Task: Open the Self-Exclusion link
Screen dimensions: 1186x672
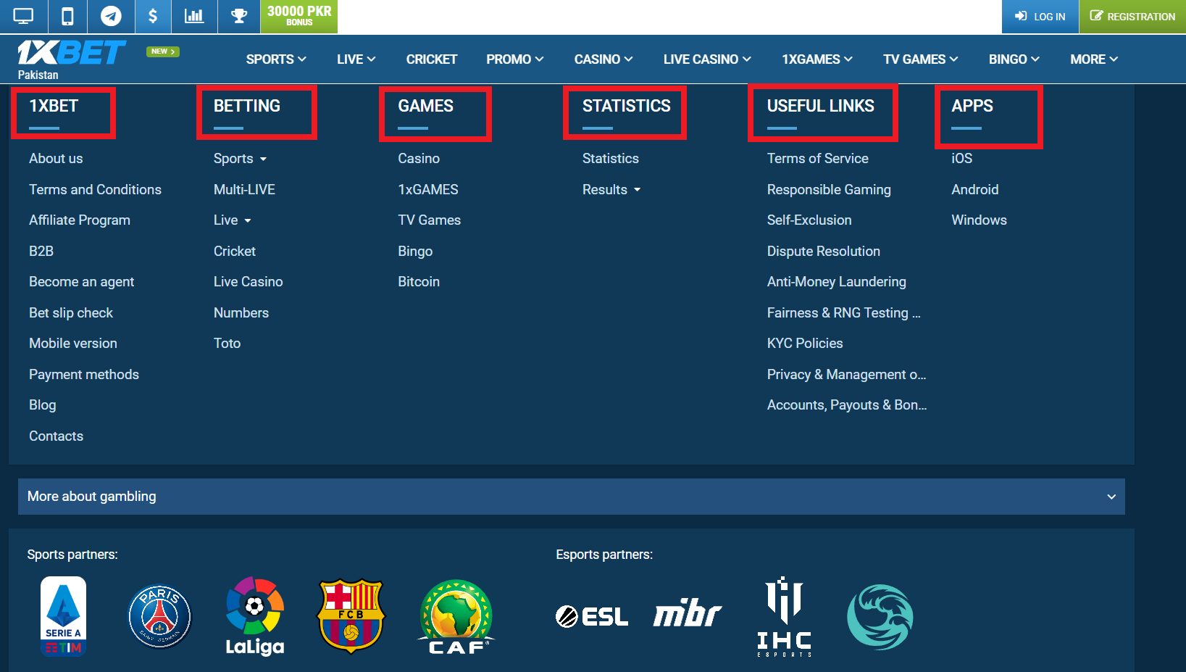Action: coord(809,220)
